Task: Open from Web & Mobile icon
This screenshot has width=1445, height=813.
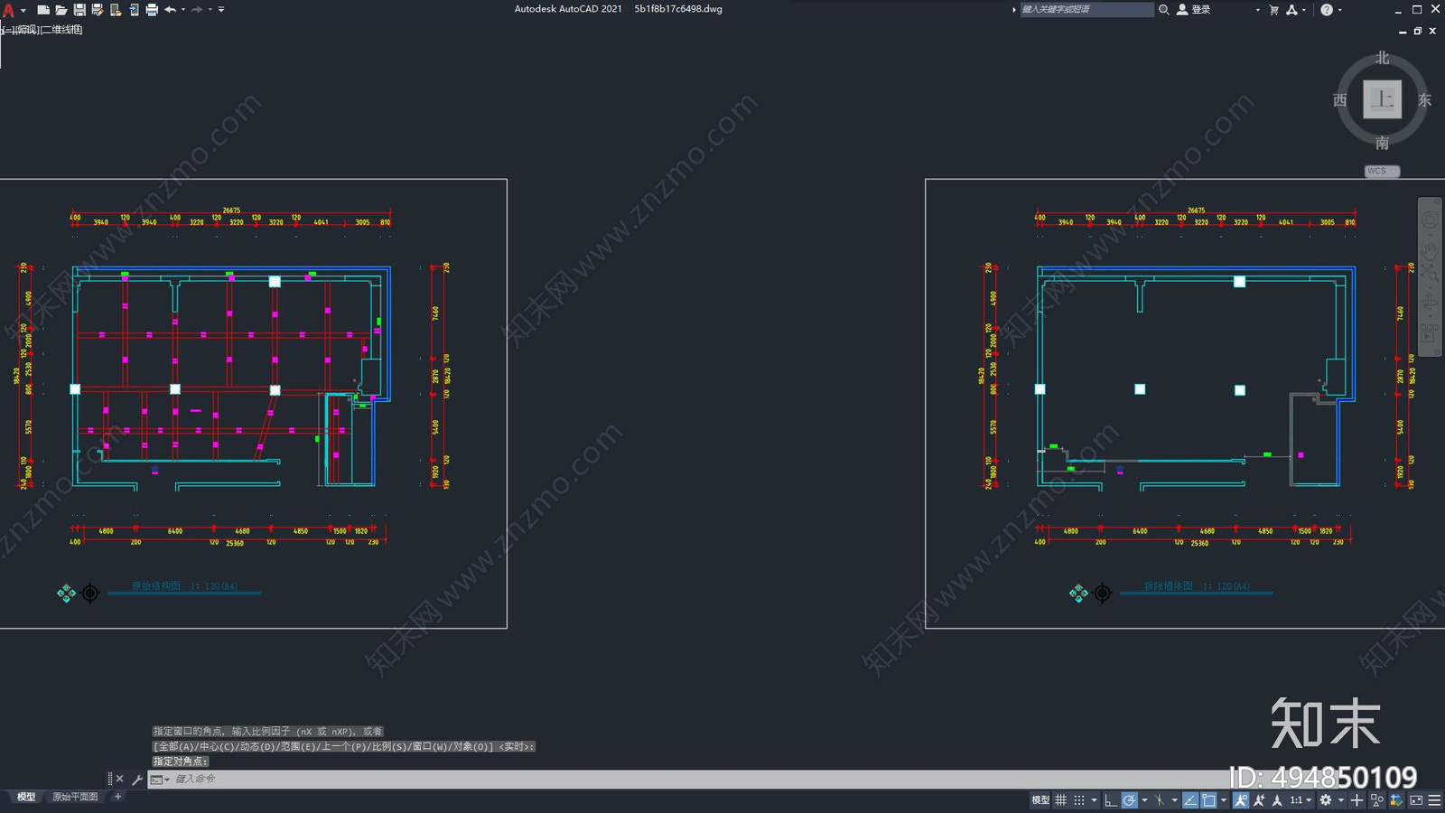Action: point(116,10)
